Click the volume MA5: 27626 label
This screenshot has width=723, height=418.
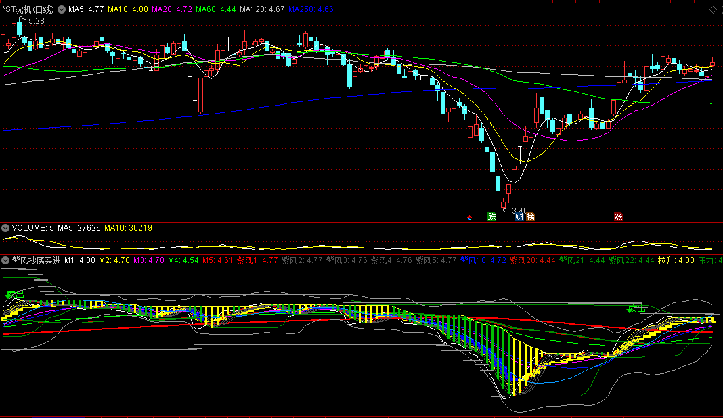[x=79, y=228]
